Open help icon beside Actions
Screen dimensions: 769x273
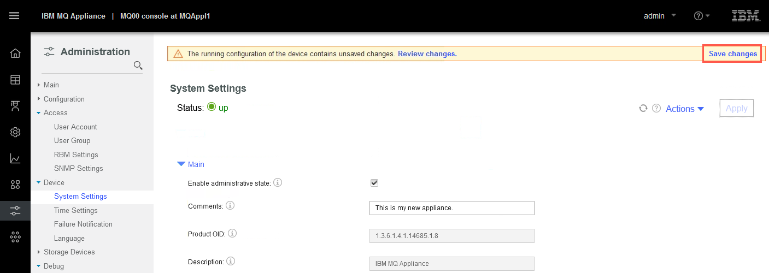[656, 109]
